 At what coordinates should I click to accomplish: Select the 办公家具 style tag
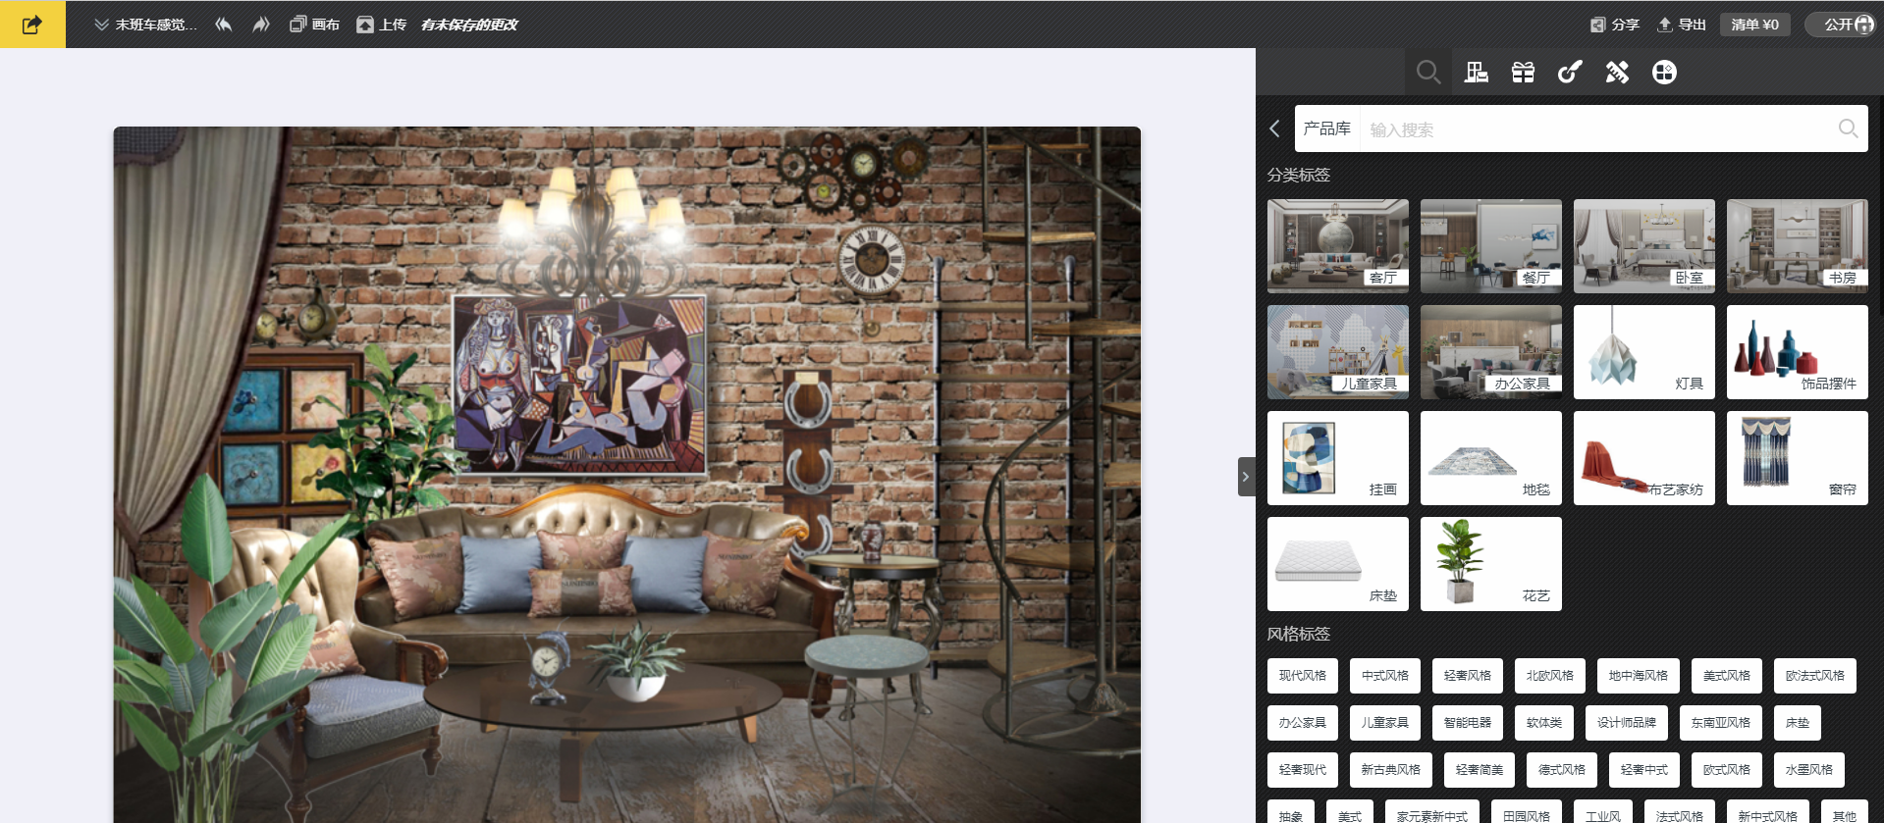(1303, 723)
